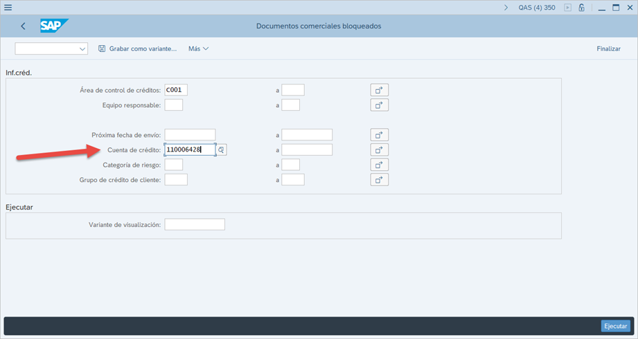Expand the QAS system info chevron
The height and width of the screenshot is (339, 638).
point(506,8)
